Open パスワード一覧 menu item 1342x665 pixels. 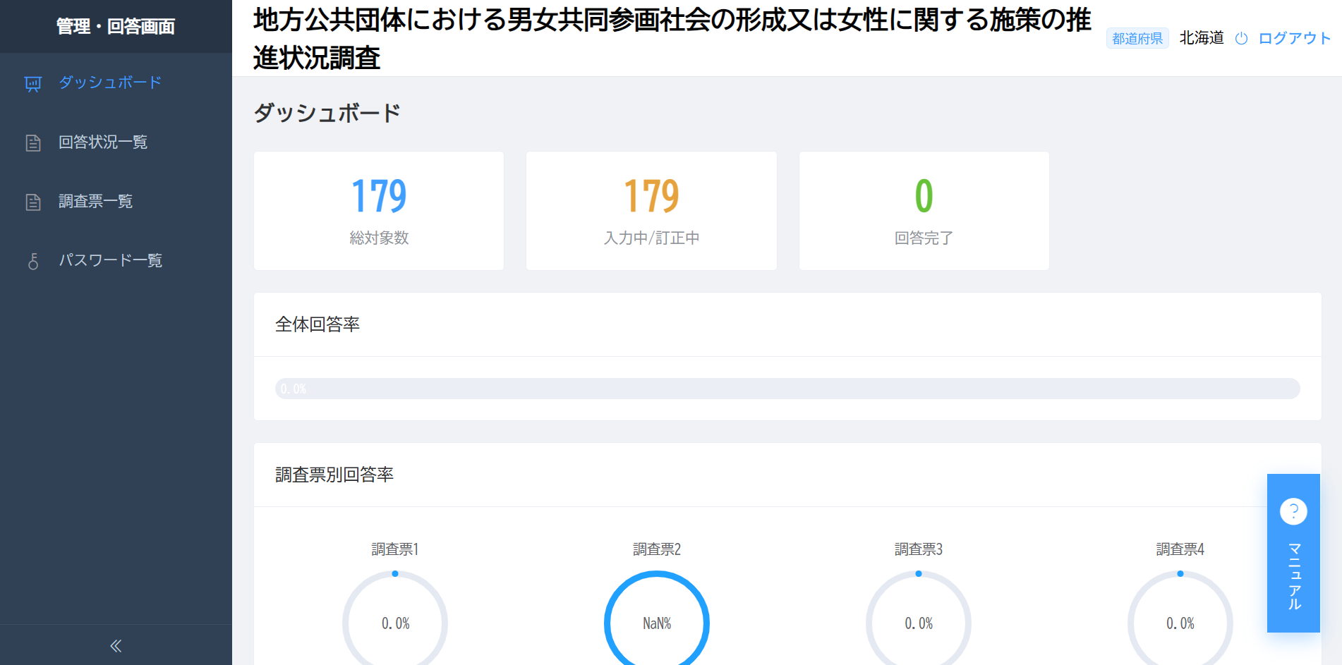coord(116,261)
